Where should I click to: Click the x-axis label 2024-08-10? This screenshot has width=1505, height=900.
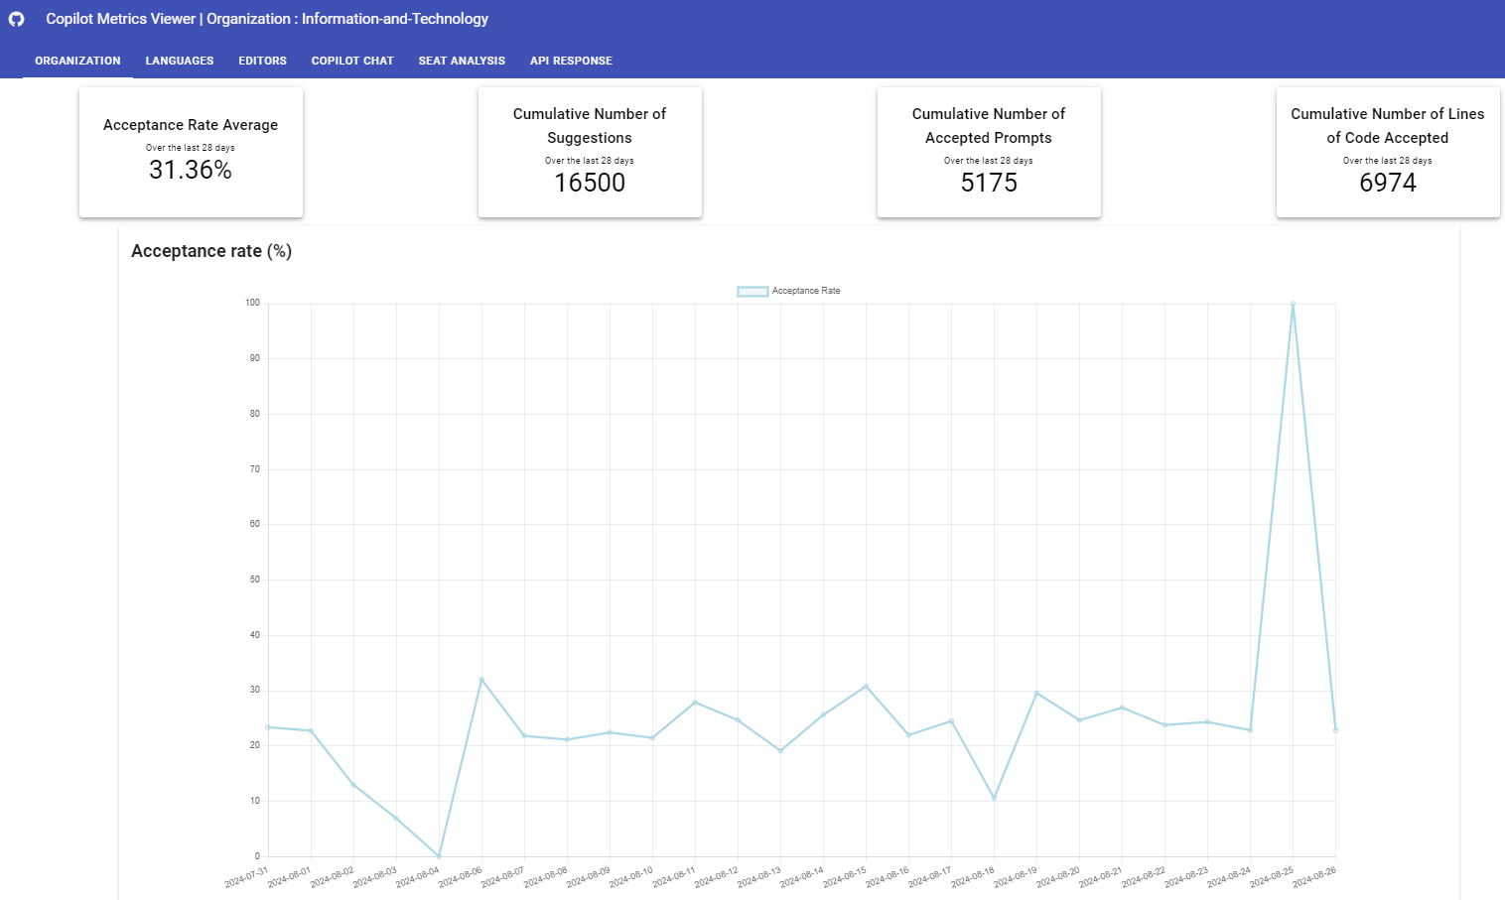coord(630,877)
